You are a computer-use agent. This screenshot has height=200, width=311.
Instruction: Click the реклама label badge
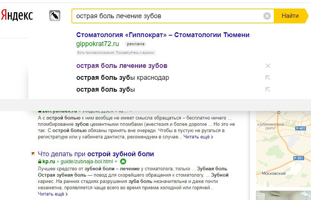[x=135, y=44]
